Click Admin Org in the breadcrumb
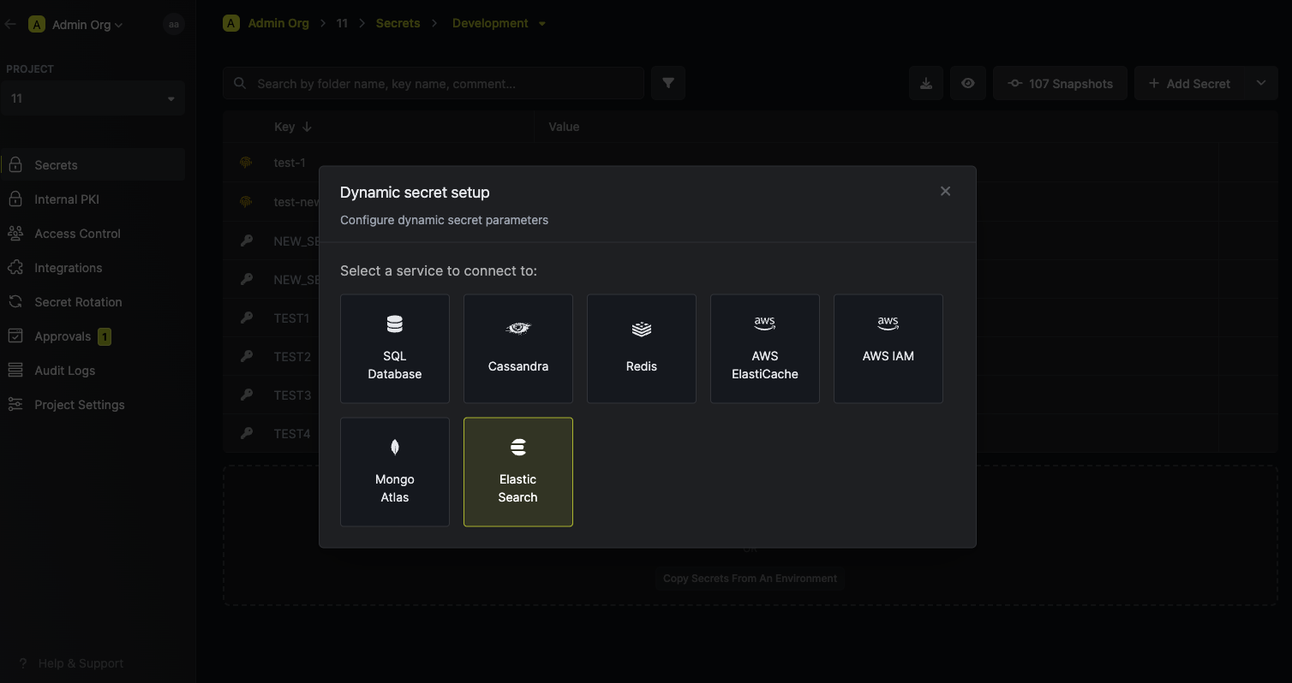 tap(278, 23)
